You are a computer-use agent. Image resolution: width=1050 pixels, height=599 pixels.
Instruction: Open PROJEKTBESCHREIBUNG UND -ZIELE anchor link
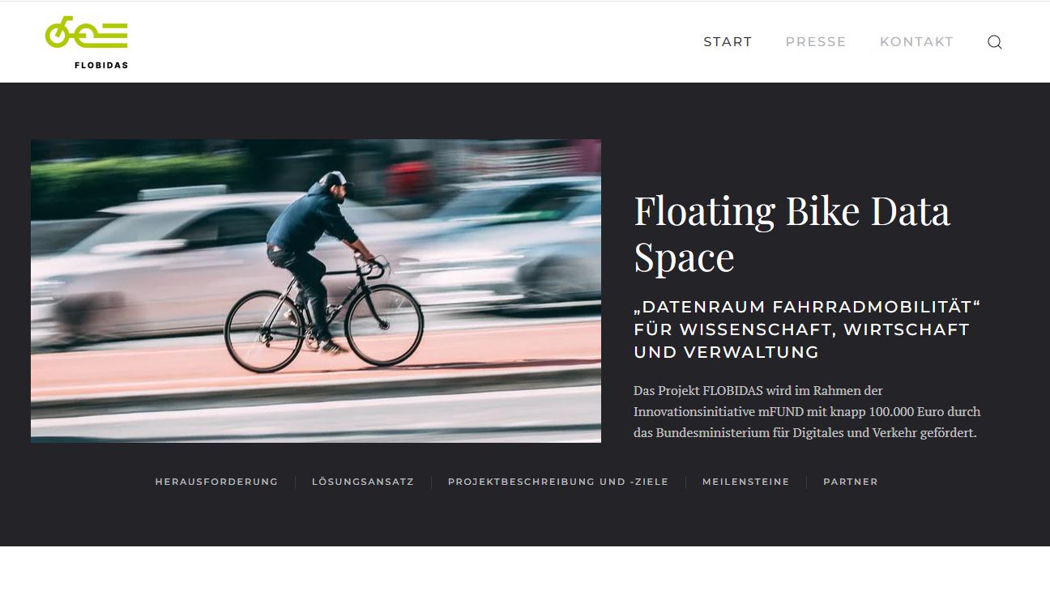(558, 482)
